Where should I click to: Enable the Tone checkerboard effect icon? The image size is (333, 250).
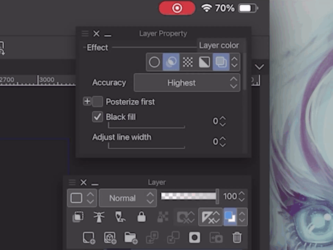(x=188, y=62)
